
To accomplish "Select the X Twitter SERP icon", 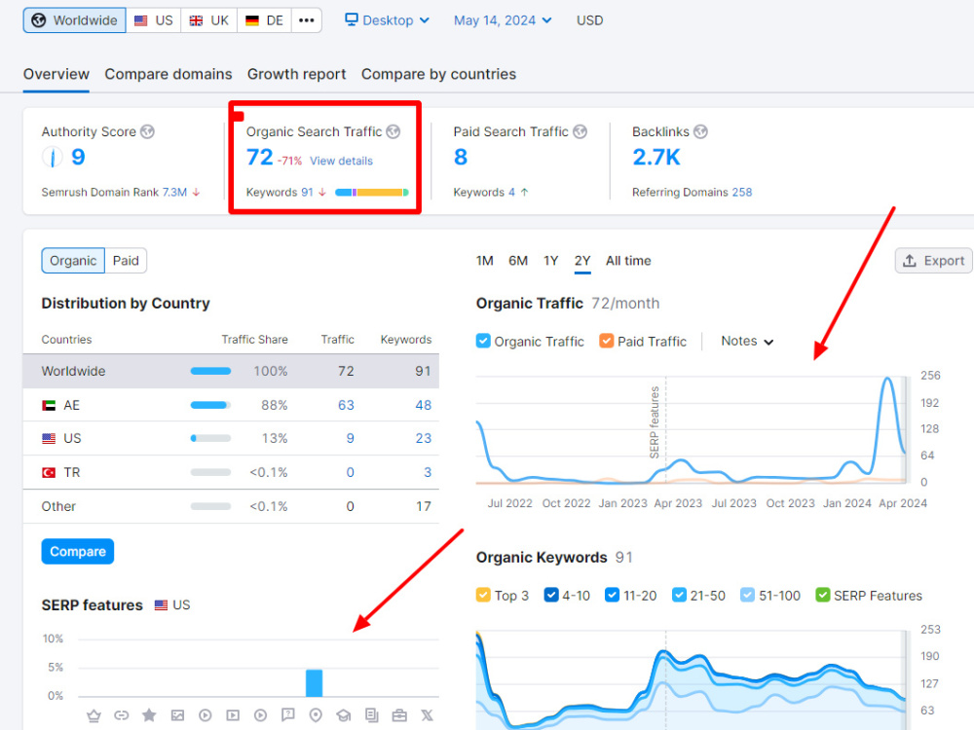I will click(428, 715).
